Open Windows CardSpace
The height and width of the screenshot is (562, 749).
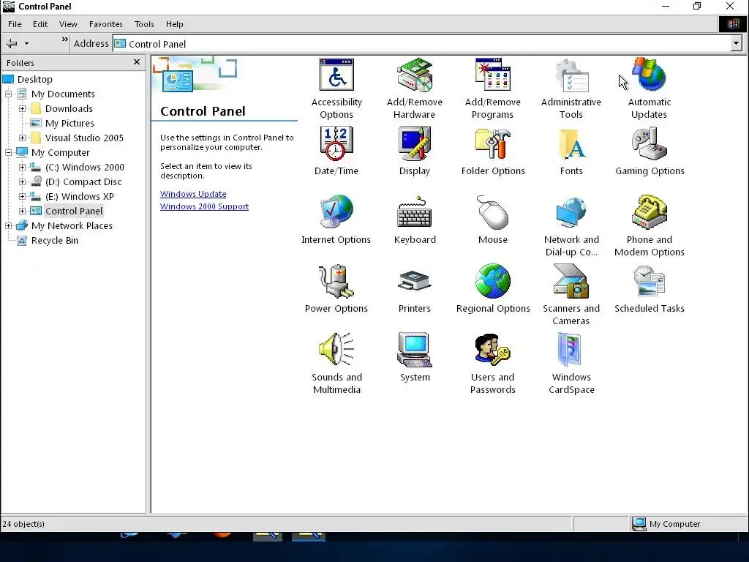pos(571,350)
